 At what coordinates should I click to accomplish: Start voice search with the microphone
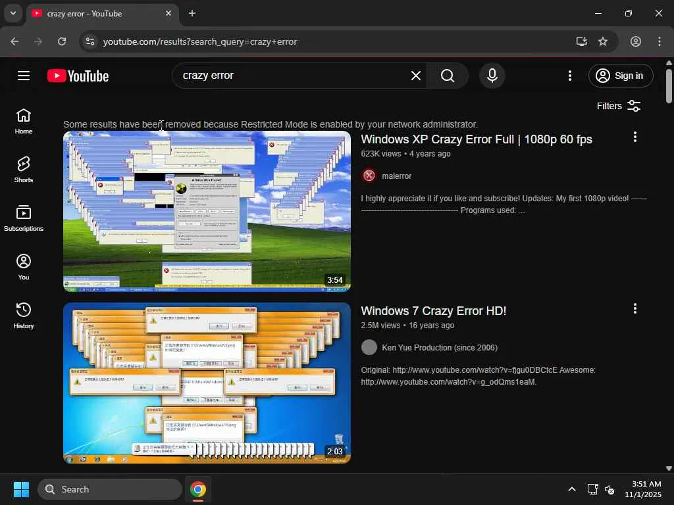pyautogui.click(x=492, y=76)
